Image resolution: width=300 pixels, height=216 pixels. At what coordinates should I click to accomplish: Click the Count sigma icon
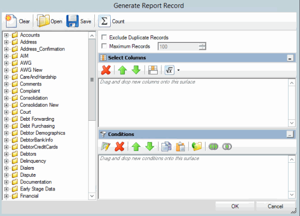coord(104,21)
